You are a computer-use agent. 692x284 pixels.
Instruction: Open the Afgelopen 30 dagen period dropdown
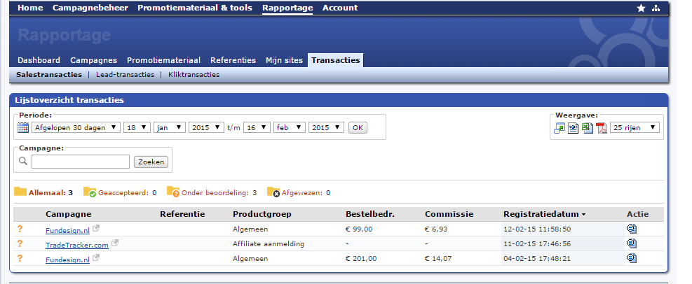point(76,128)
